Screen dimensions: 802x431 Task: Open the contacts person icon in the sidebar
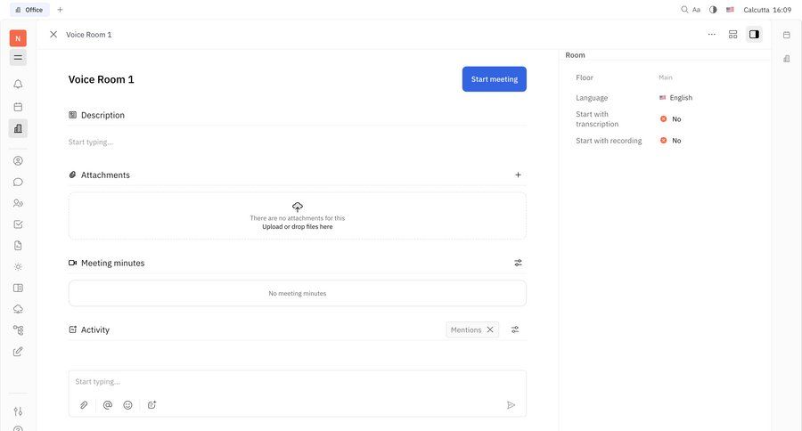pyautogui.click(x=18, y=160)
